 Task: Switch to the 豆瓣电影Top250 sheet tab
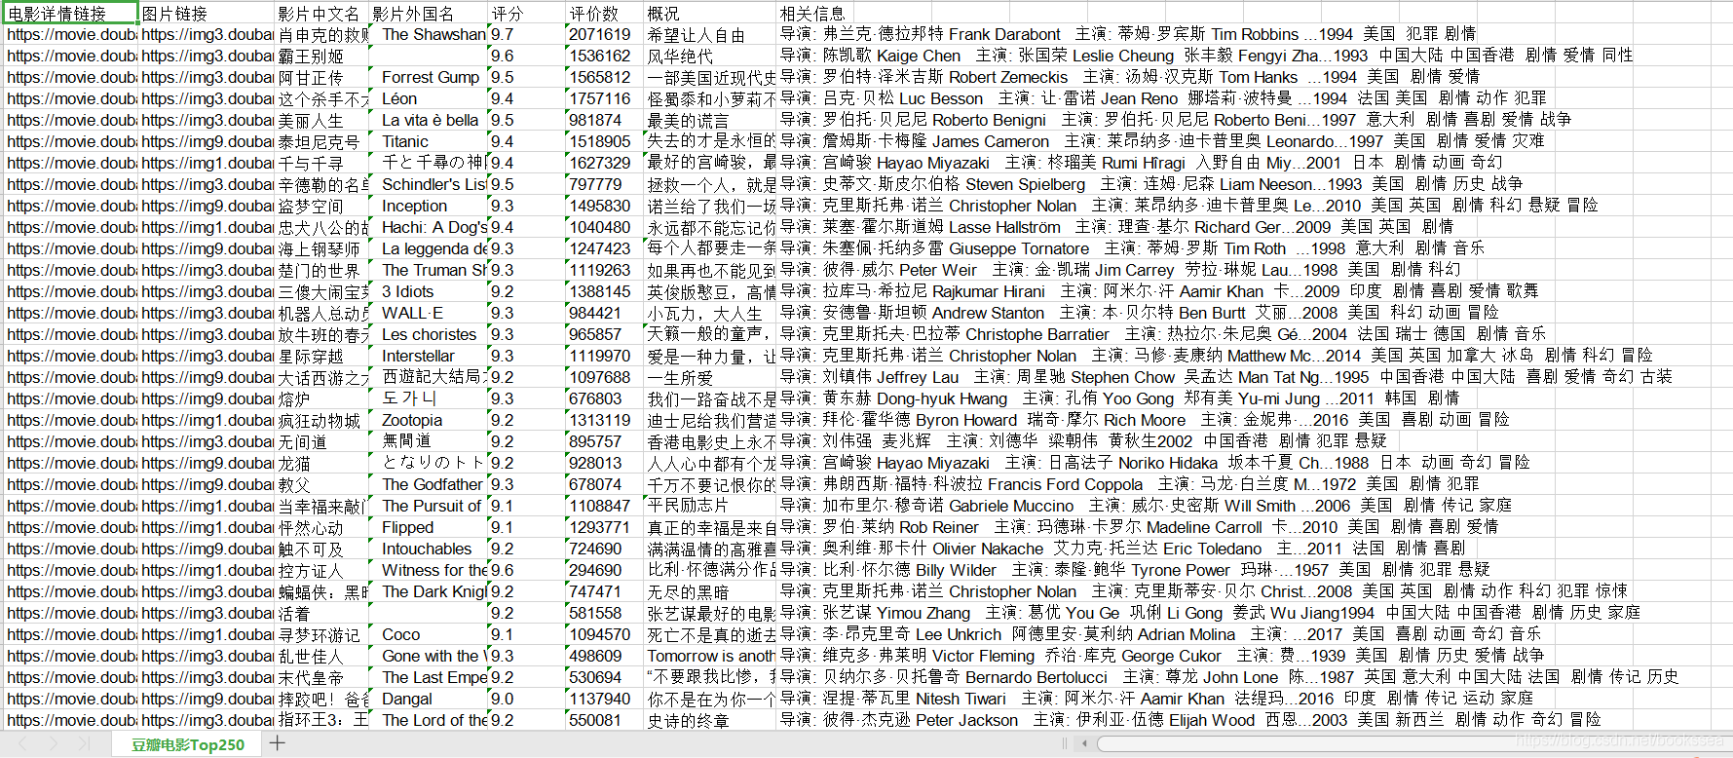(x=188, y=744)
